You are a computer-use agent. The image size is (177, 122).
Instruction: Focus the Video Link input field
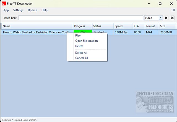click(81, 18)
